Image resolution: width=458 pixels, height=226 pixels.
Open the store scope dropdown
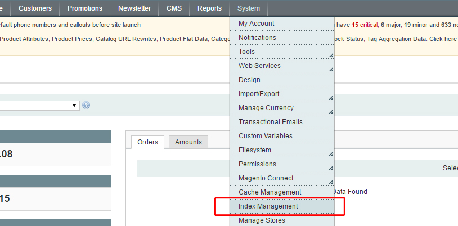pyautogui.click(x=39, y=105)
